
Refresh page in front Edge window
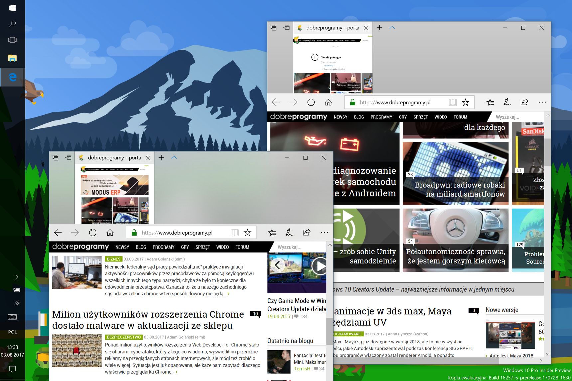93,233
